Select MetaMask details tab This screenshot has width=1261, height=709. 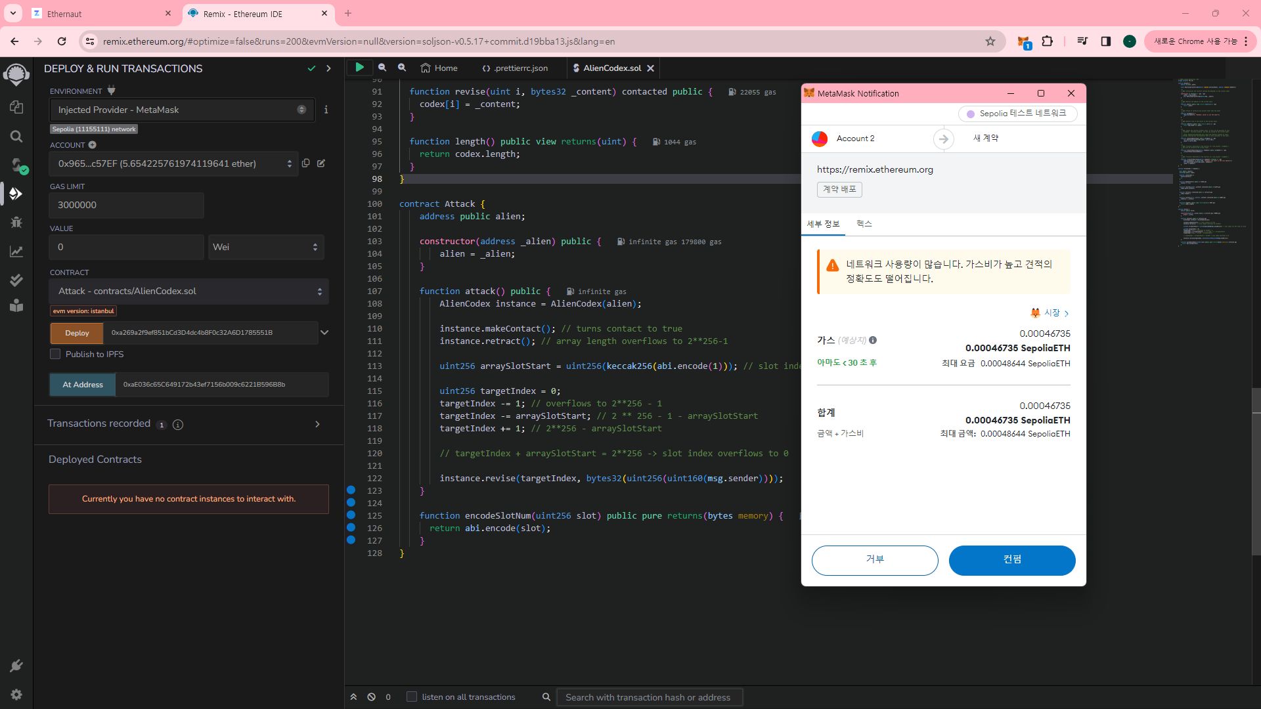click(x=823, y=224)
